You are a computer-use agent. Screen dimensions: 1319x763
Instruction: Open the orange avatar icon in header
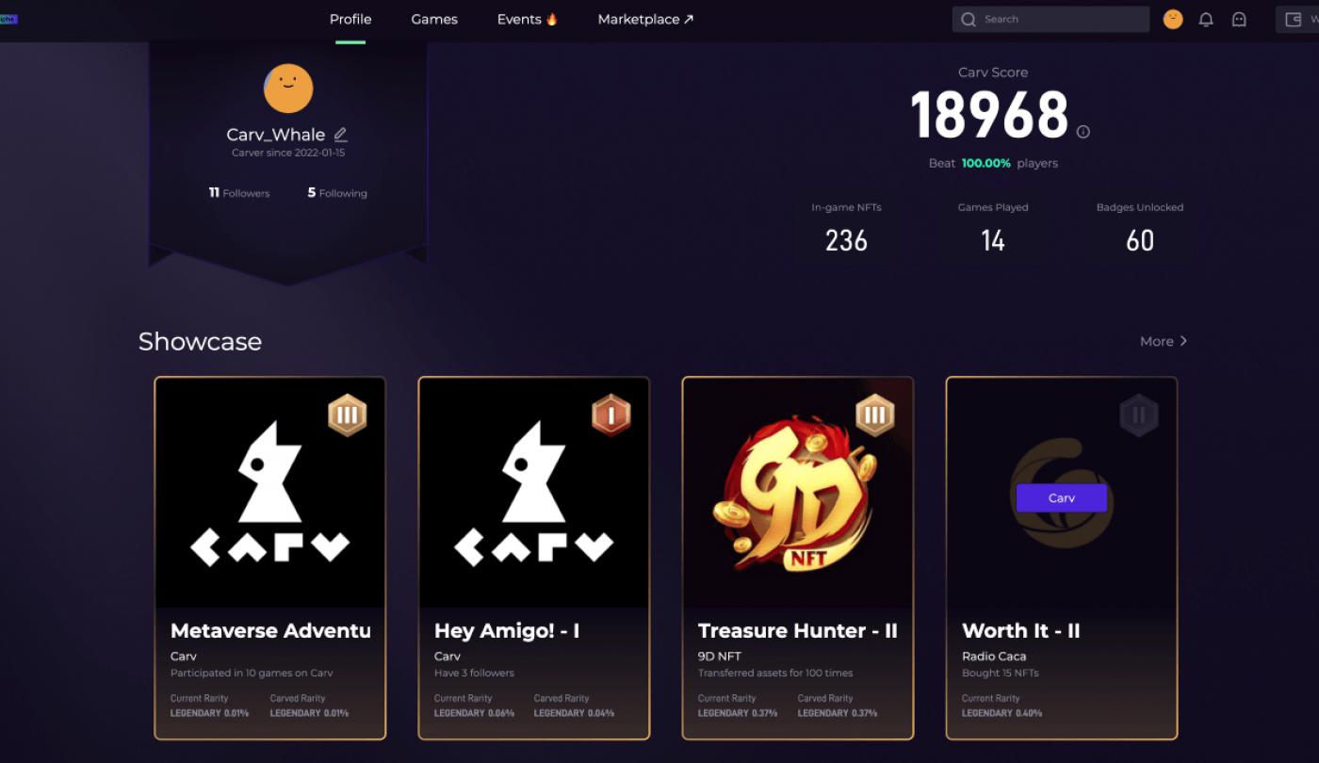1173,19
